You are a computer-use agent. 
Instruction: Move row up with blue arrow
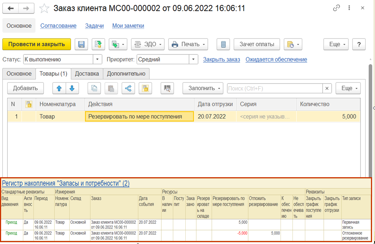click(59, 88)
